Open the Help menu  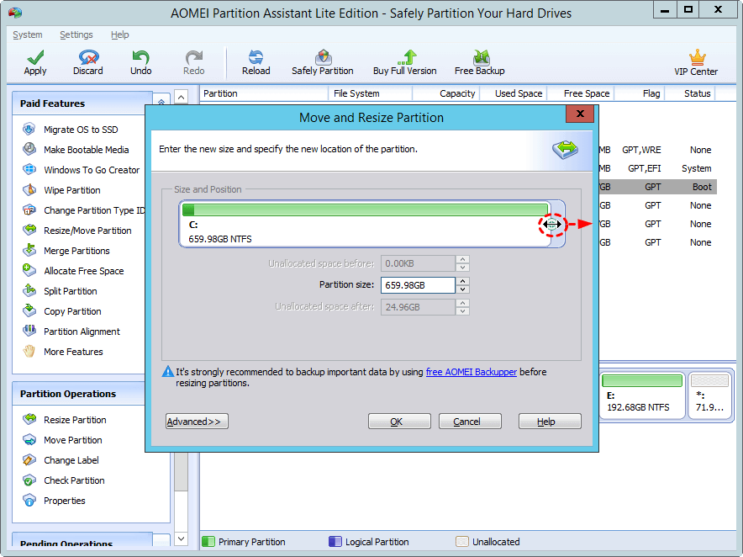120,34
